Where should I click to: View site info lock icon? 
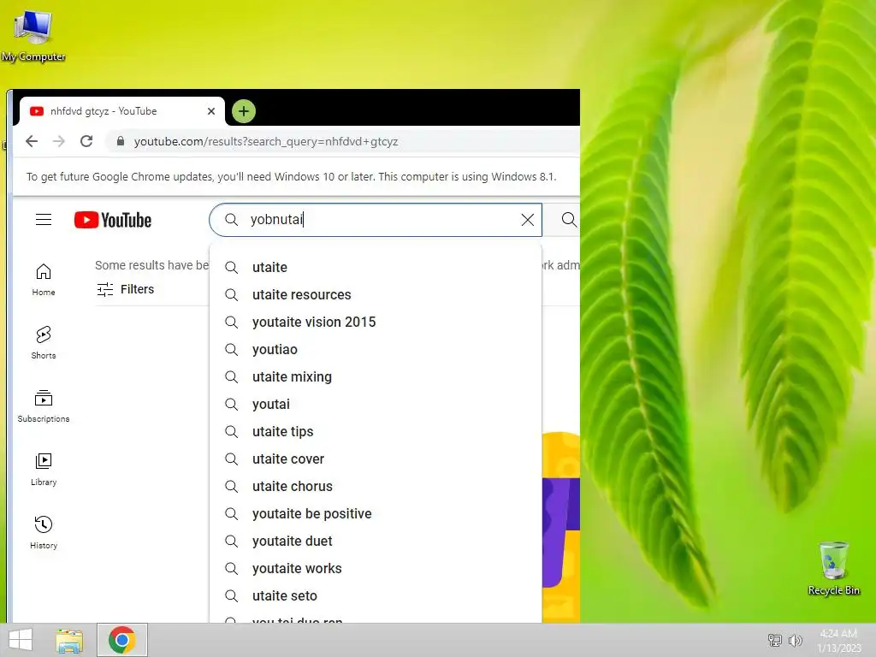[x=120, y=141]
